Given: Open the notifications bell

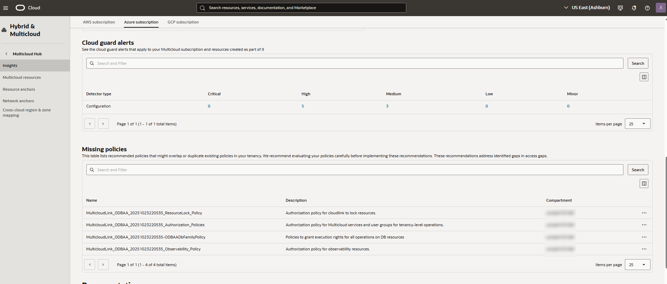Looking at the screenshot, I should (634, 8).
